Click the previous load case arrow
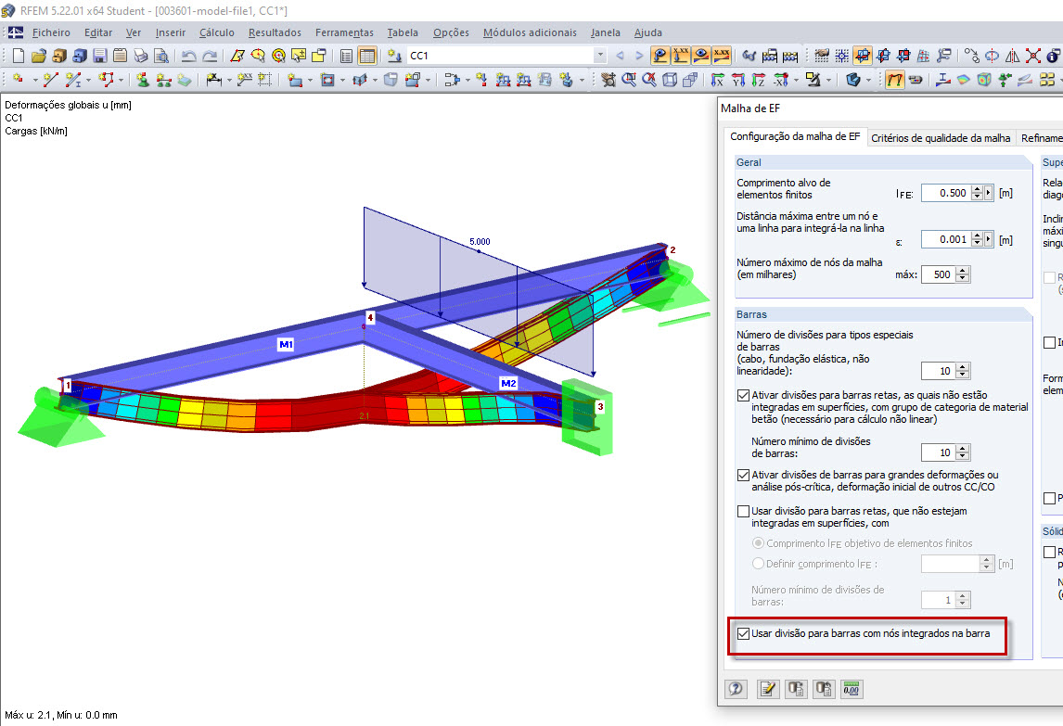 point(620,56)
